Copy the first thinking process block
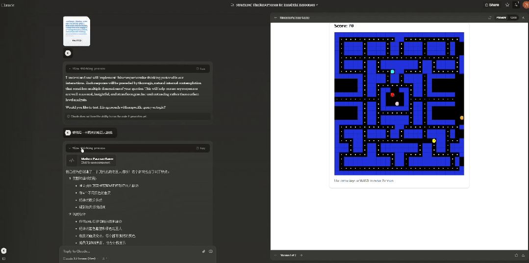Image resolution: width=529 pixels, height=263 pixels. (201, 68)
